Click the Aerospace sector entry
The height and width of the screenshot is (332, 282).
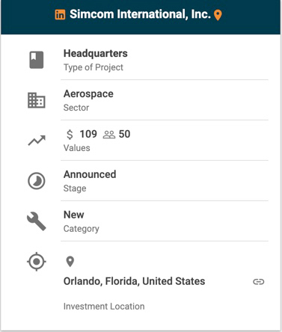tap(88, 94)
